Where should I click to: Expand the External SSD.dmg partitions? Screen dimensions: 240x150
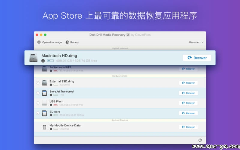coord(38,83)
